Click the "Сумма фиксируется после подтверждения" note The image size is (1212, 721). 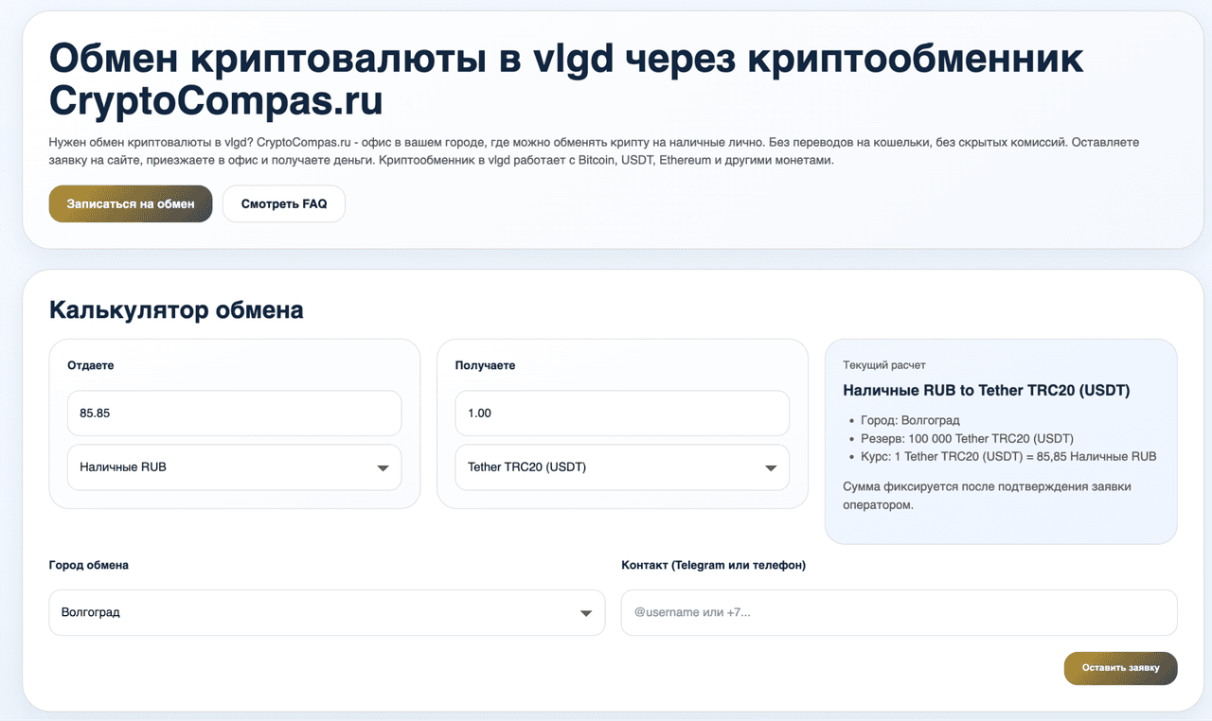pyautogui.click(x=987, y=496)
